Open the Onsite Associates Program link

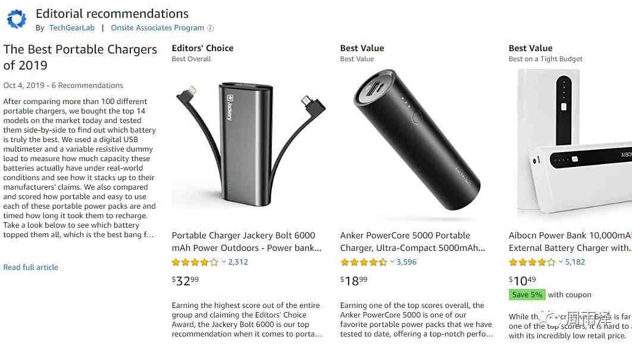[157, 28]
